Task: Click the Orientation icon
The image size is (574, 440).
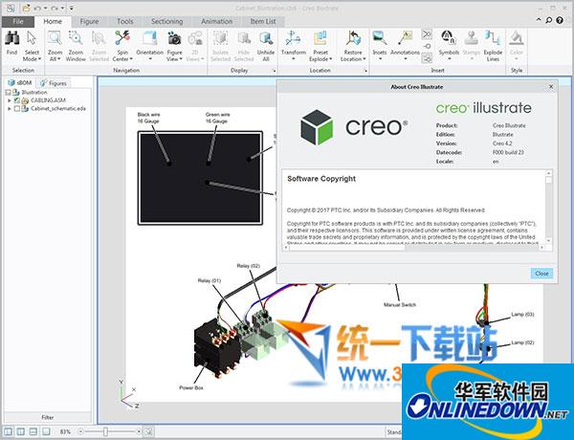Action: point(149,38)
